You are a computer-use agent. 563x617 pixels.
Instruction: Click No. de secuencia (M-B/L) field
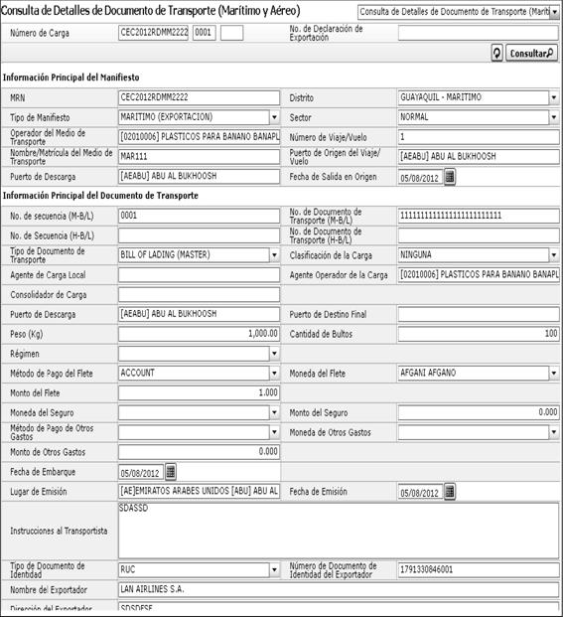pyautogui.click(x=199, y=216)
